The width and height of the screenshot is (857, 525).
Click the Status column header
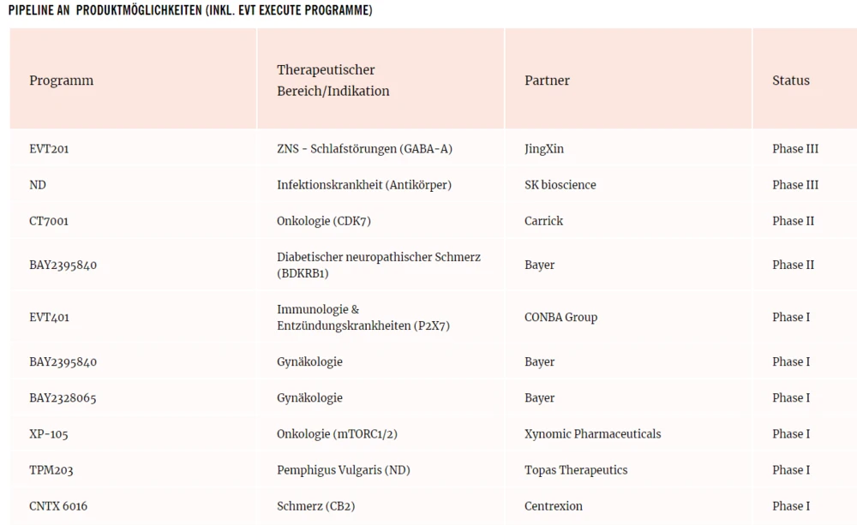(x=790, y=81)
